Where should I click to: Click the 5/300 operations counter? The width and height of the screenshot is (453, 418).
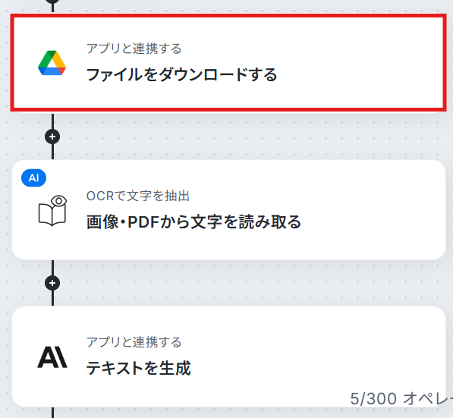(401, 399)
